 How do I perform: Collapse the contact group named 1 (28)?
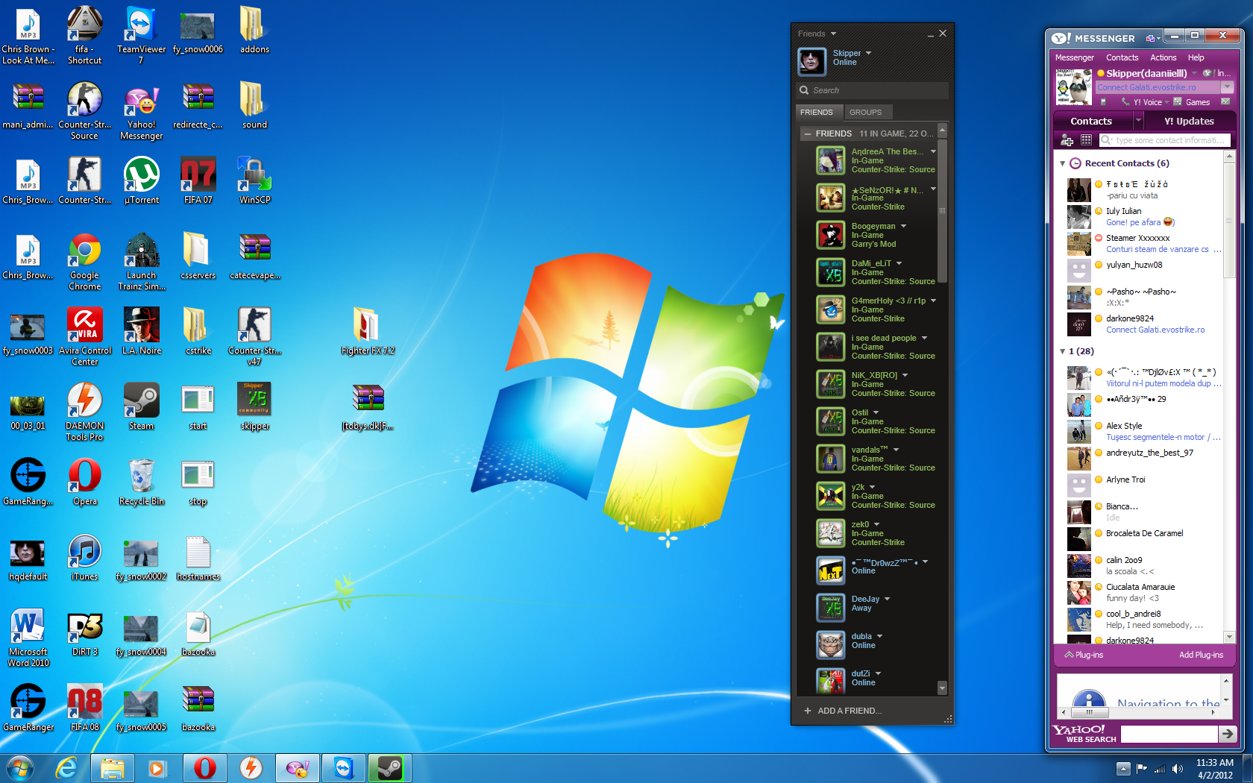tap(1062, 351)
